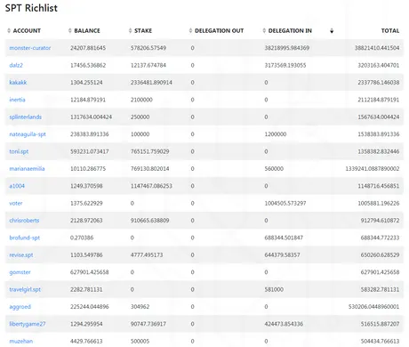Screen dimensions: 409x347
Task: Select the aggroed table row total value
Action: (373, 307)
